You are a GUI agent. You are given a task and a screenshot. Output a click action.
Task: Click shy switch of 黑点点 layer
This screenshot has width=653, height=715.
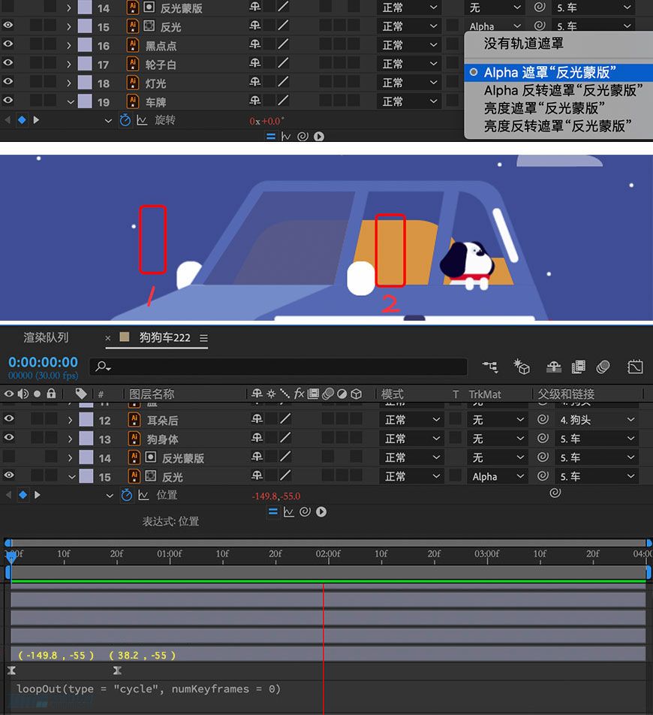click(x=254, y=44)
